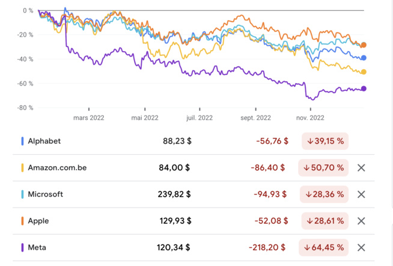Click the Microsoft light-blue color marker
The height and width of the screenshot is (266, 393).
pyautogui.click(x=23, y=194)
